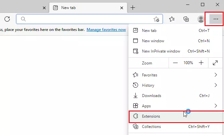Click the Zoom label in menu
The width and height of the screenshot is (224, 135).
coord(147,63)
